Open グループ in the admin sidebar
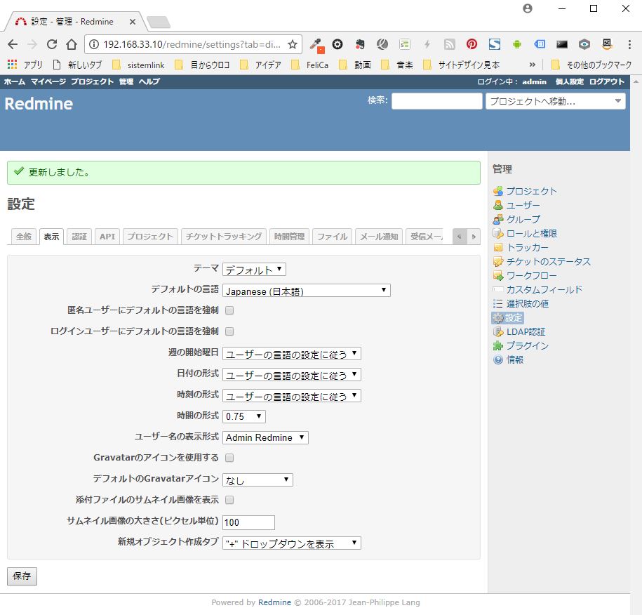Image resolution: width=642 pixels, height=615 pixels. [x=523, y=219]
